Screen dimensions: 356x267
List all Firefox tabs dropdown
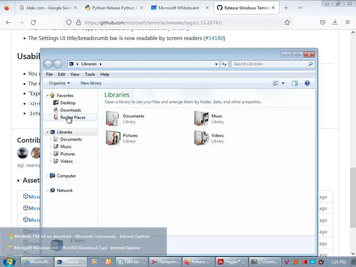(x=300, y=8)
